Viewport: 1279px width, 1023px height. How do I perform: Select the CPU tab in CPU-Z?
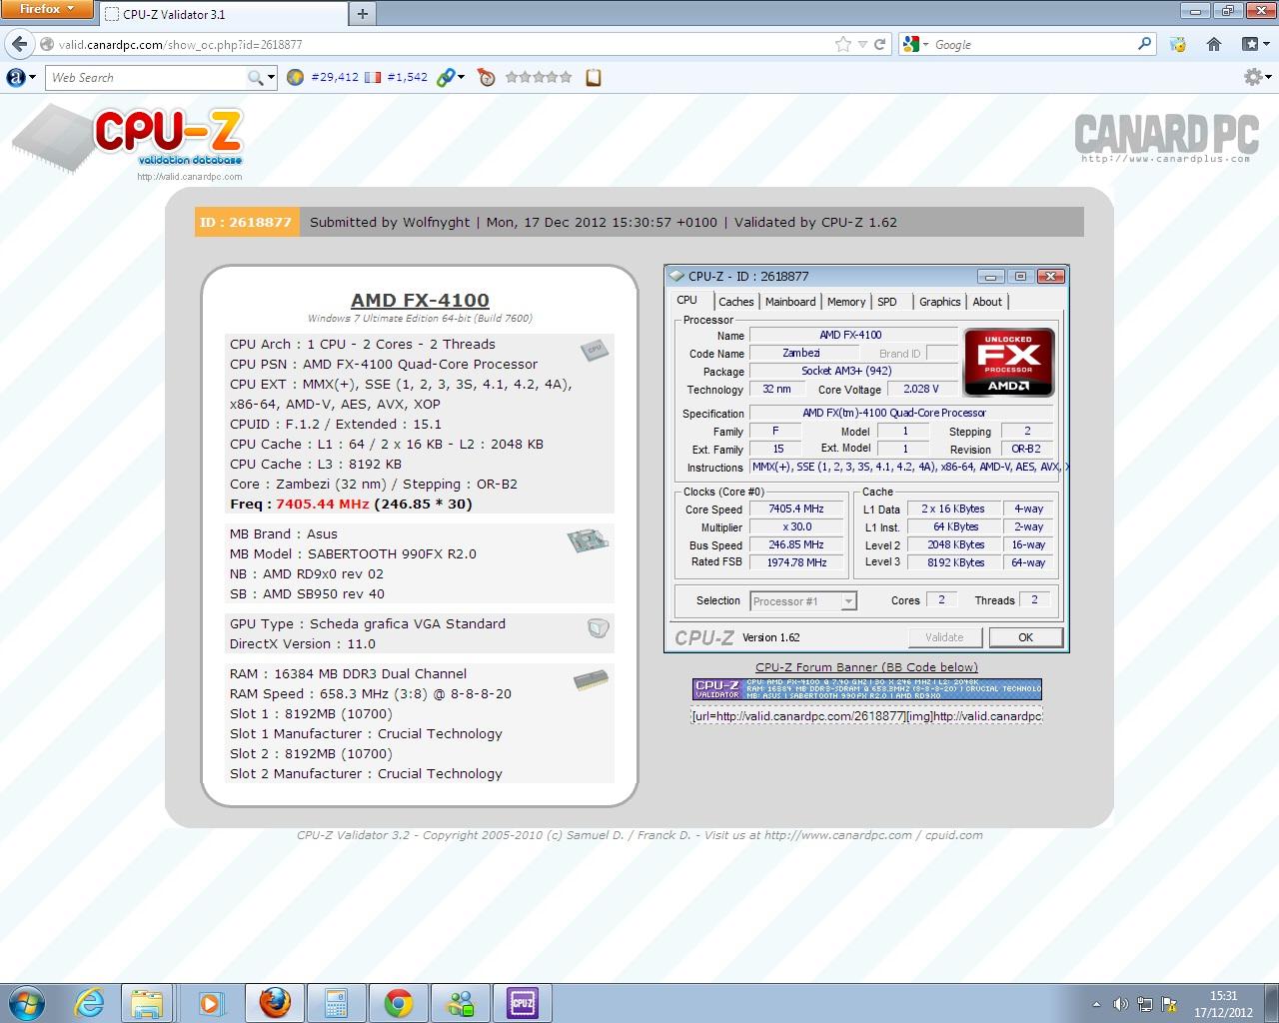pos(687,301)
